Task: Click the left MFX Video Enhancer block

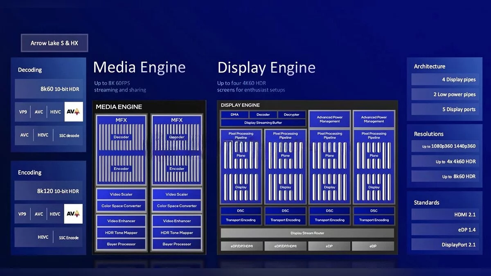Action: click(121, 221)
